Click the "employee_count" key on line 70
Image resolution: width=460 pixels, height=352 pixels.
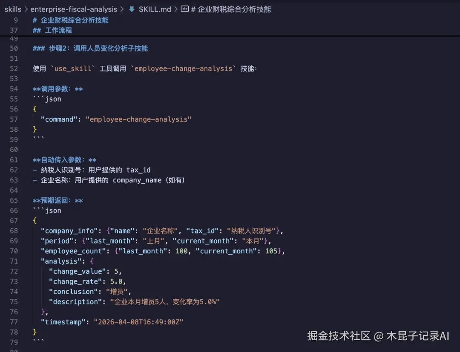click(73, 251)
